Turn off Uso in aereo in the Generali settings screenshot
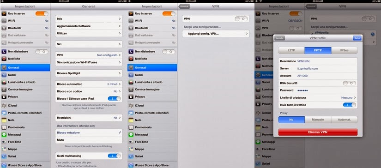This screenshot has height=168, width=381. (42, 13)
